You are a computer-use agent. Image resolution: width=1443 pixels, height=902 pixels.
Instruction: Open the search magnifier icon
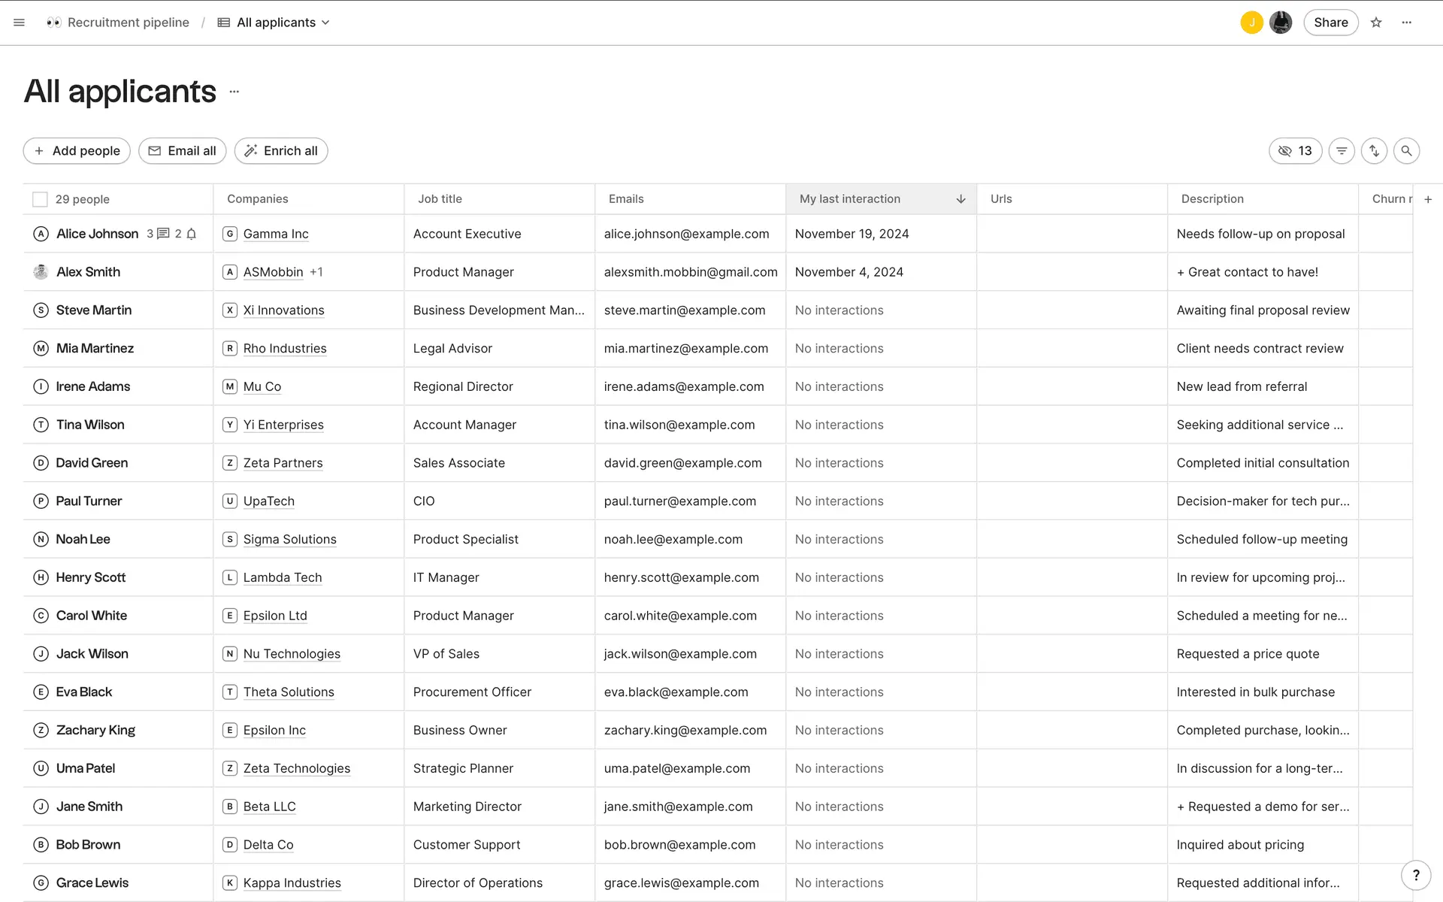[1406, 151]
